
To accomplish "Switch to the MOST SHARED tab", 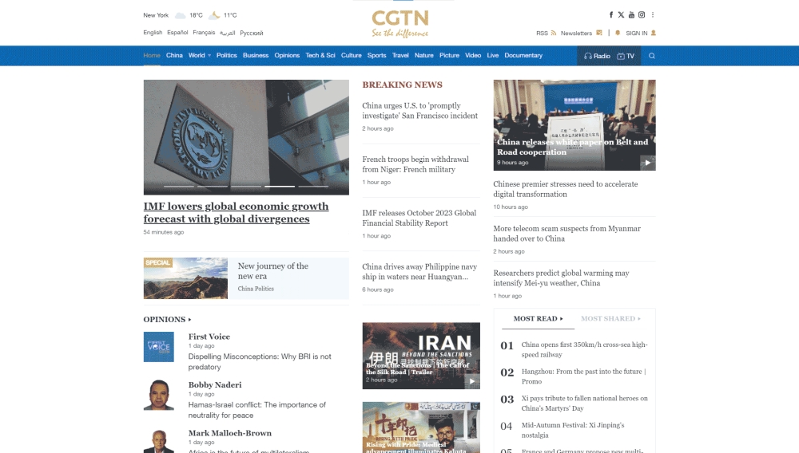I will tap(610, 319).
